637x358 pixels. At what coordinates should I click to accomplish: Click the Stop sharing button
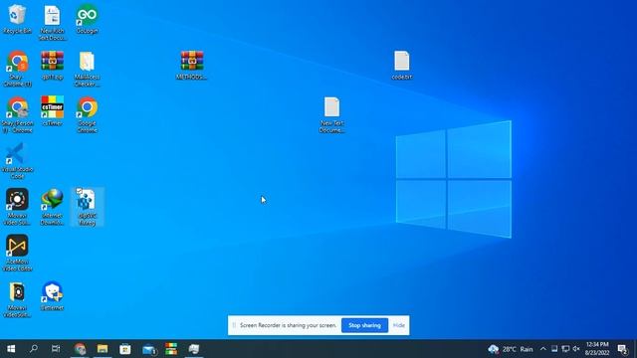364,325
